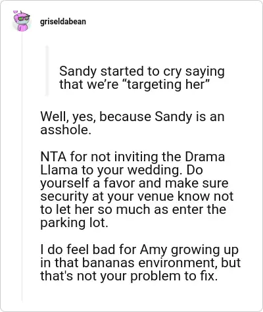This screenshot has height=312, width=263.
Task: Open griseldabean's pink robot avatar
Action: (21, 21)
